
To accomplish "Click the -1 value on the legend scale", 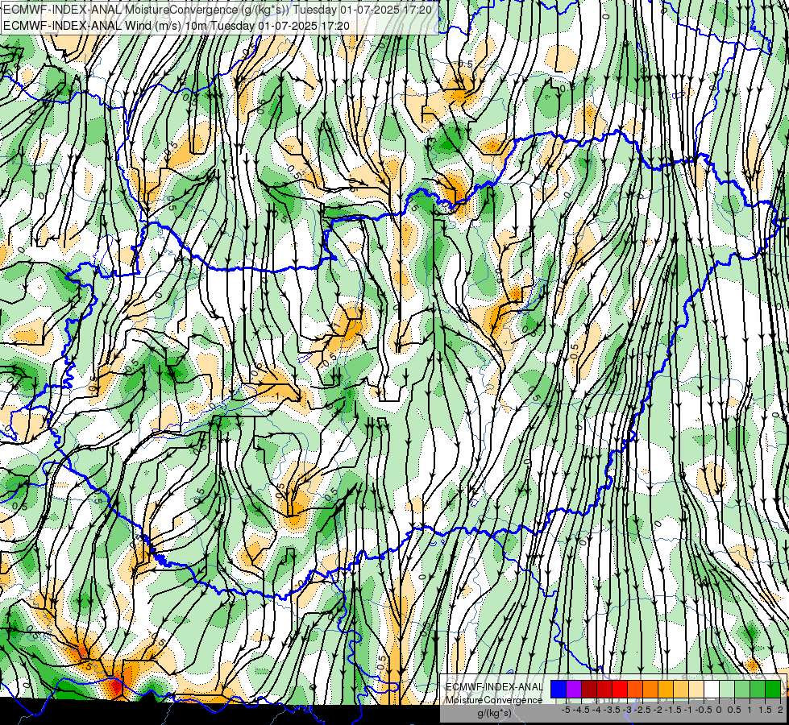I will coord(688,710).
